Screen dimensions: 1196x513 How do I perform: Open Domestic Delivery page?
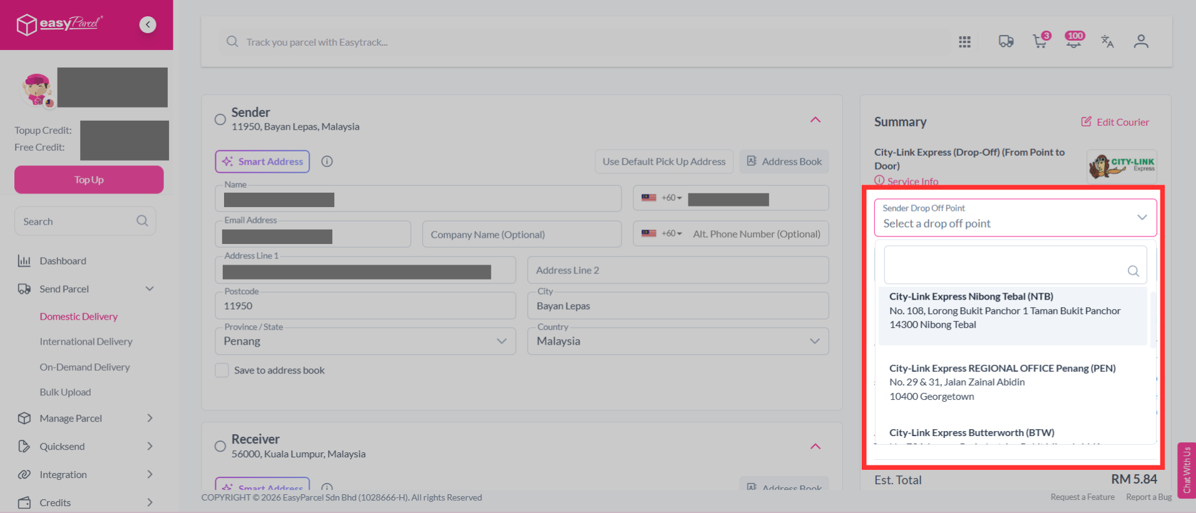click(79, 317)
